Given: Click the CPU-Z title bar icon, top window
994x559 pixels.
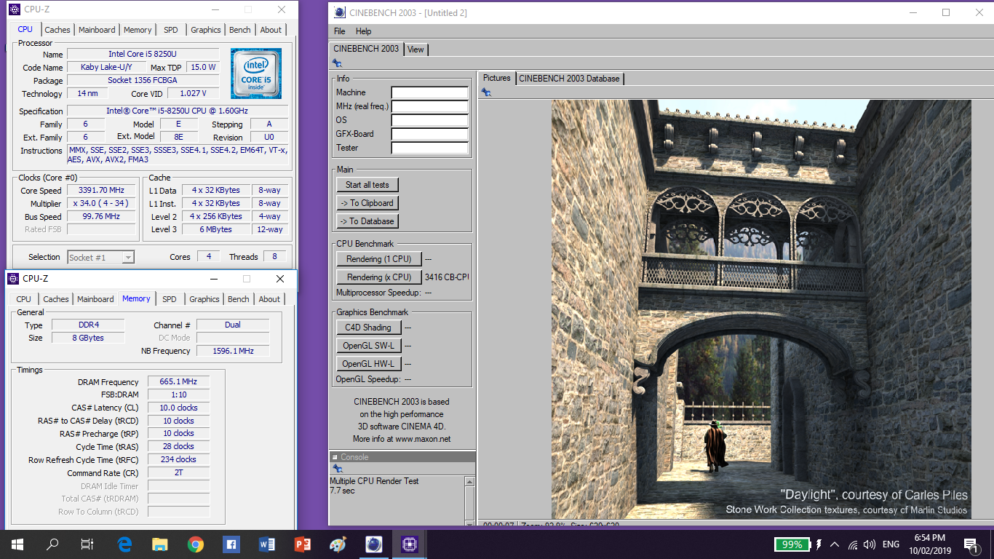Looking at the screenshot, I should (15, 10).
